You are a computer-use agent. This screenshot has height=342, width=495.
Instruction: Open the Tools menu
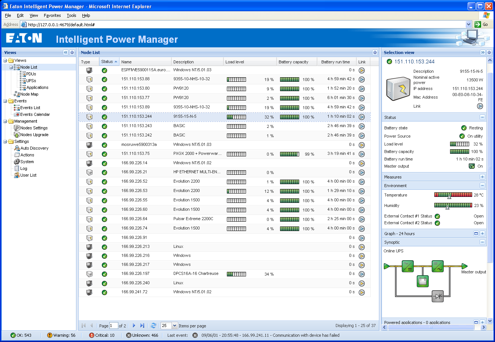click(x=71, y=15)
